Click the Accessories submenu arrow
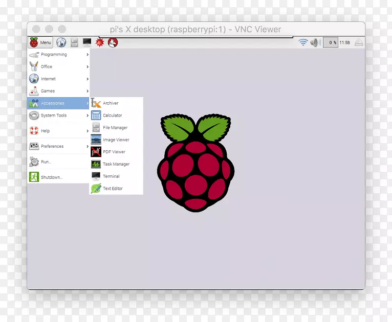 click(x=88, y=103)
